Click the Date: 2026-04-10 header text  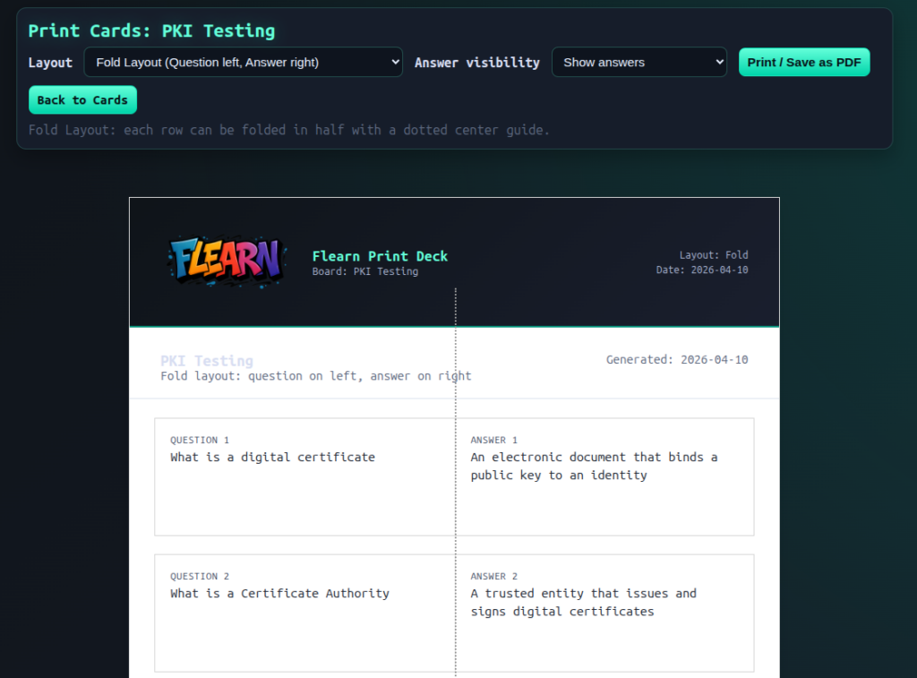[x=701, y=270]
